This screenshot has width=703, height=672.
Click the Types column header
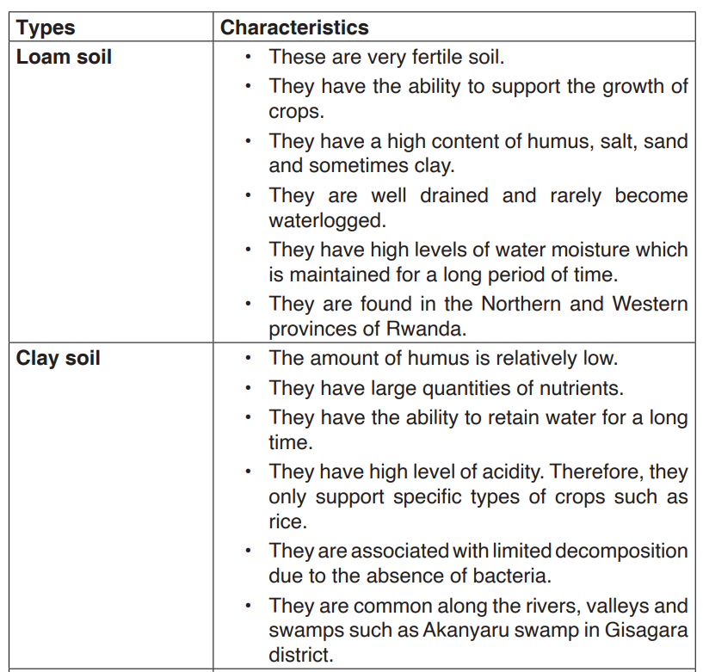[46, 28]
